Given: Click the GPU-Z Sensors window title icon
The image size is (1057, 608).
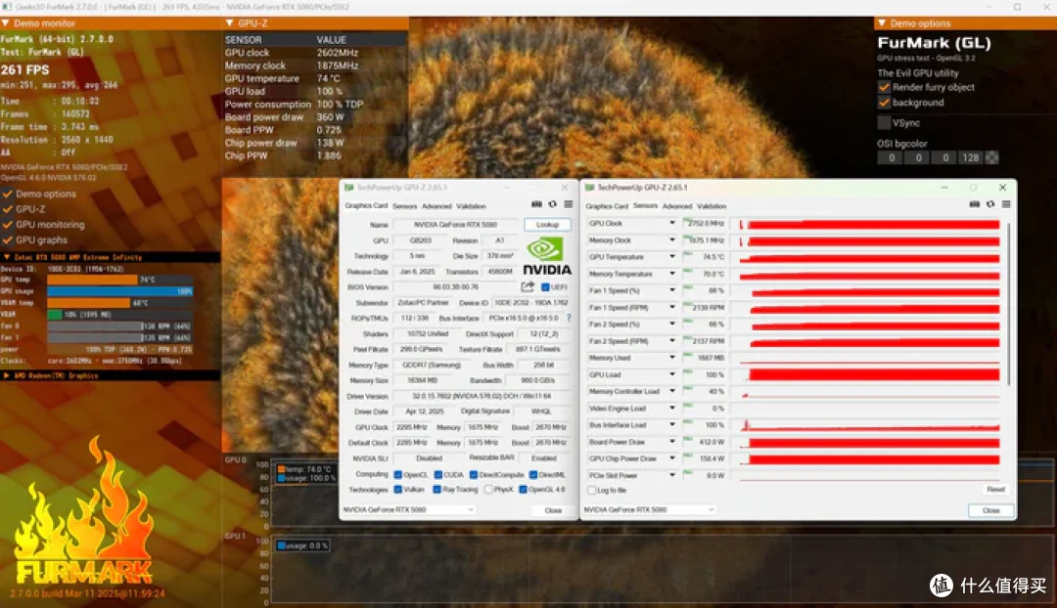Looking at the screenshot, I should coord(590,187).
